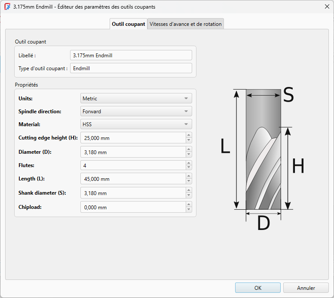Viewport: 334px width, 298px height.
Task: Click into the Flutes value field
Action: click(133, 165)
